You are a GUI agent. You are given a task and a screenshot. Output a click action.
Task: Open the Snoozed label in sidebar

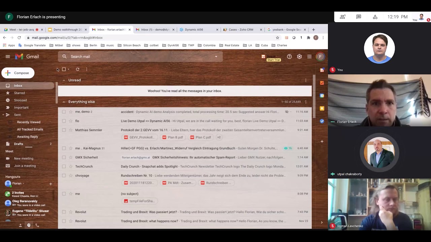point(20,100)
